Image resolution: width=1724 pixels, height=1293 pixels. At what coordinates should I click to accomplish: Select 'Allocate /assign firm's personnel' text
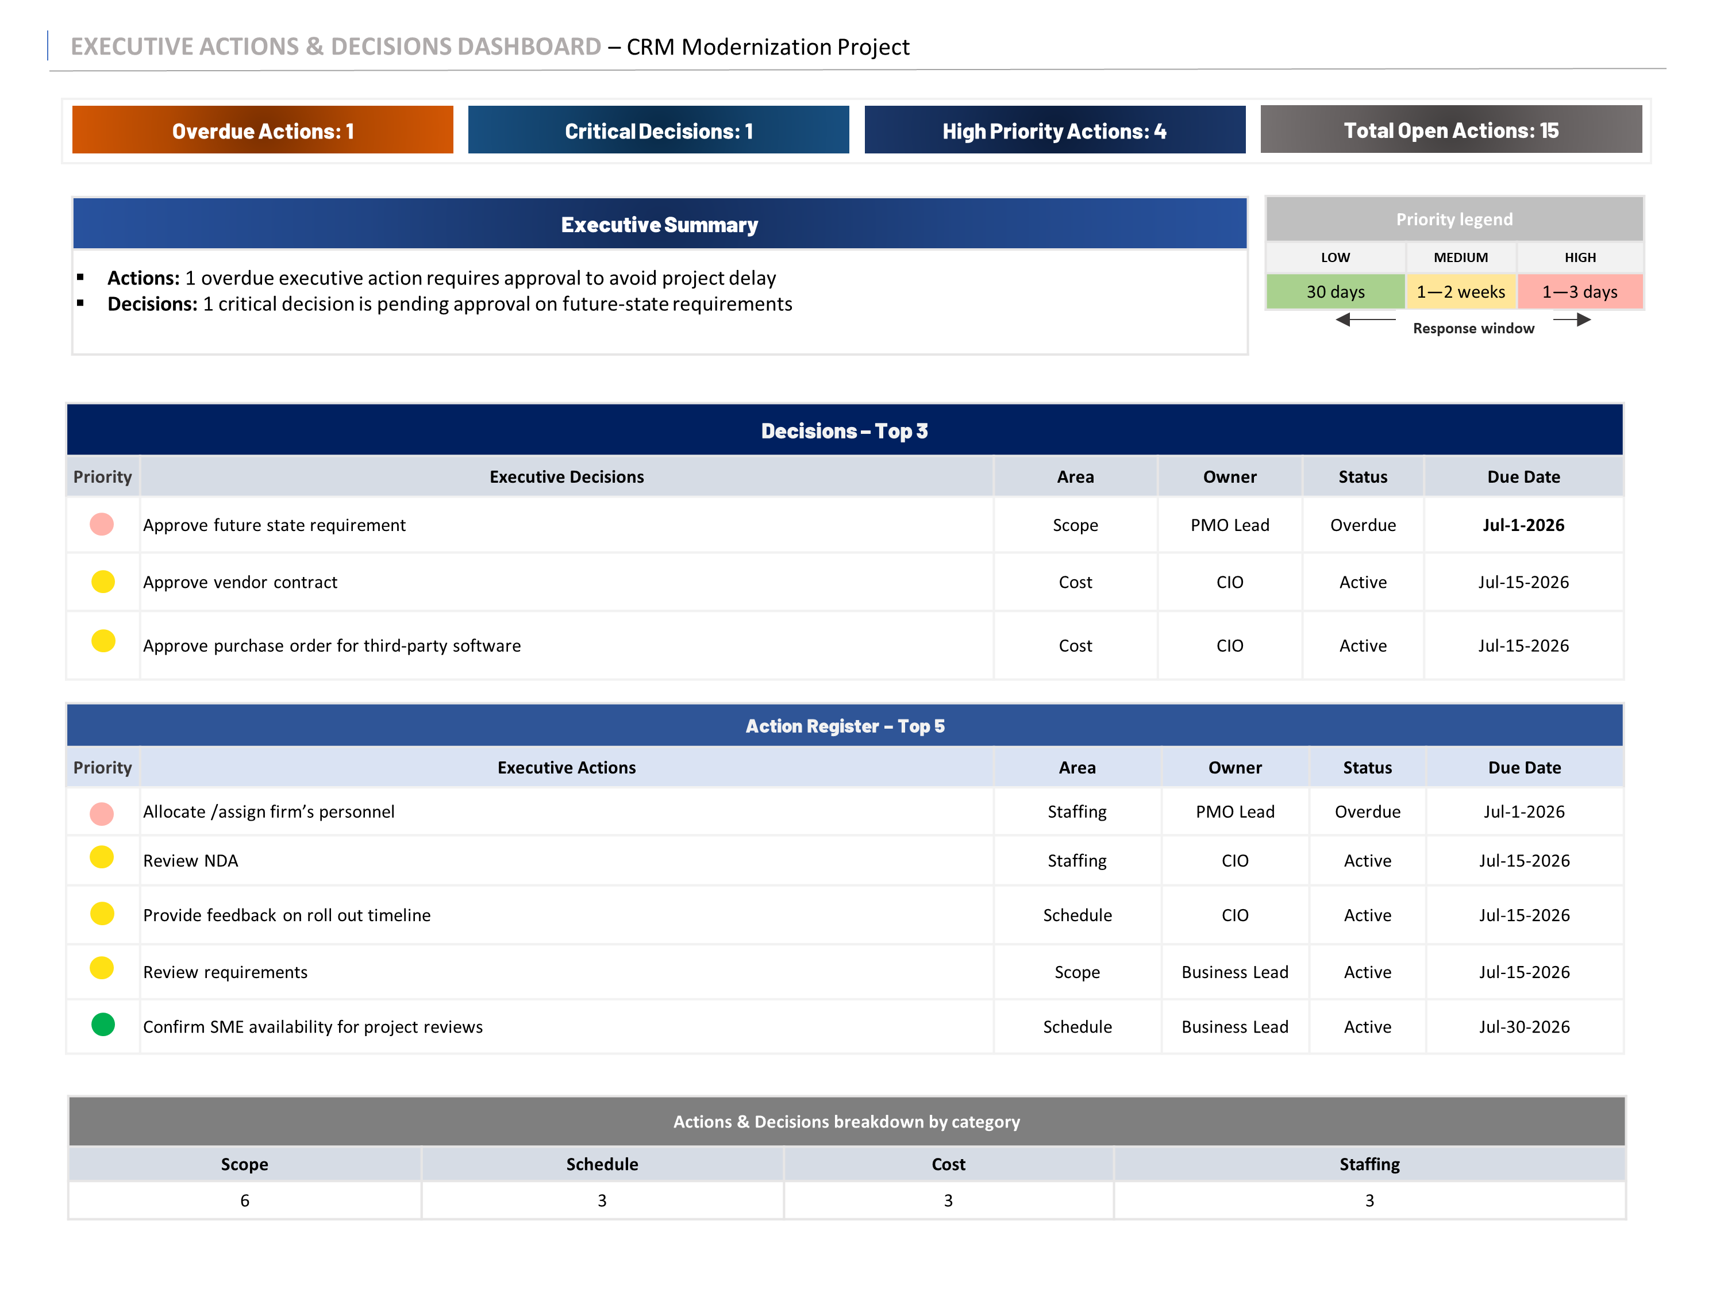(x=269, y=811)
